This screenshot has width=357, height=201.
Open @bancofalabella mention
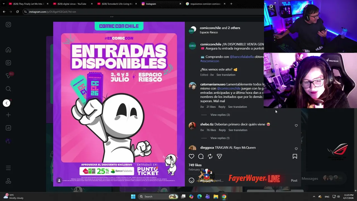242,57
